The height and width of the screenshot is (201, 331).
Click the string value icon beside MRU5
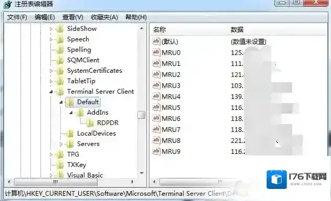tap(156, 107)
